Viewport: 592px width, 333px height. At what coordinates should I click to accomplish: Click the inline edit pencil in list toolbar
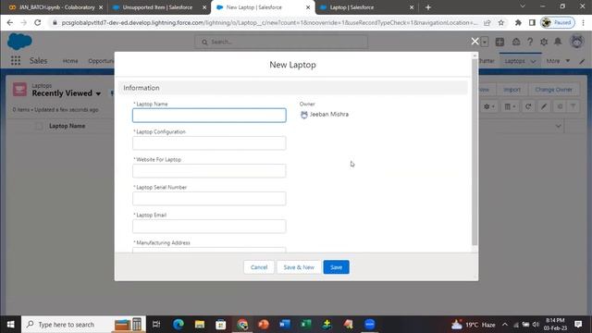pos(544,107)
